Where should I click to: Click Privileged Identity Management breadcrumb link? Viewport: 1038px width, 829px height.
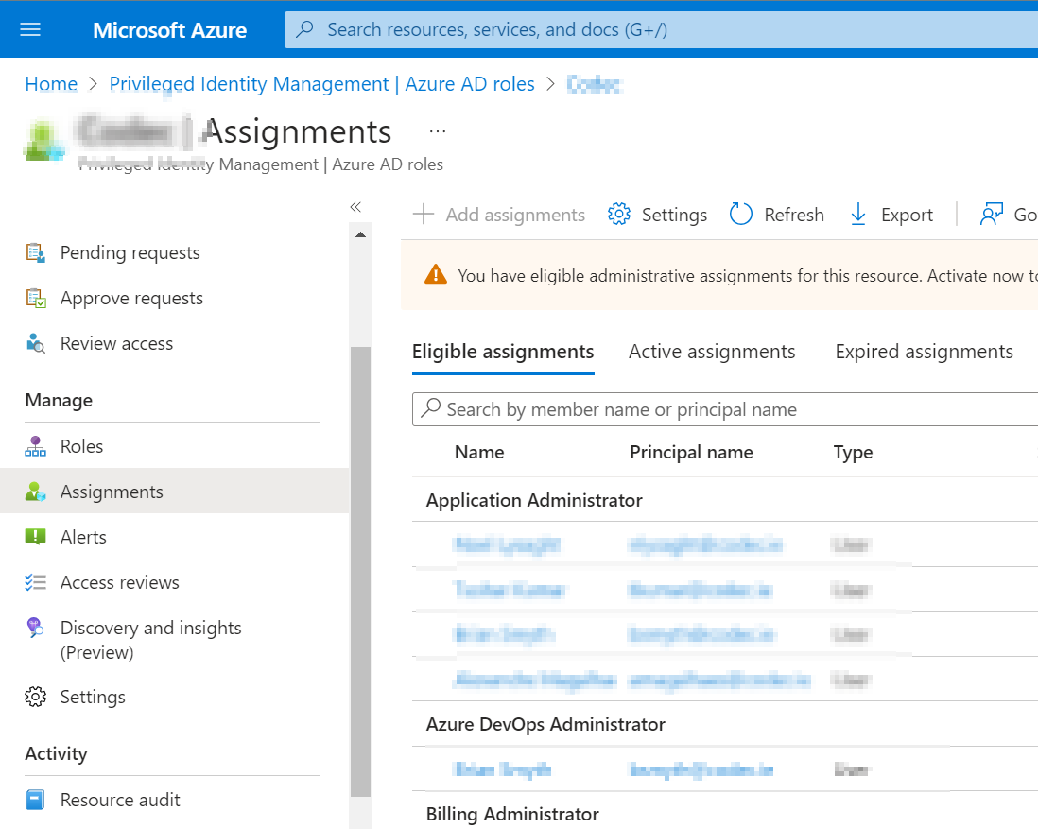321,84
